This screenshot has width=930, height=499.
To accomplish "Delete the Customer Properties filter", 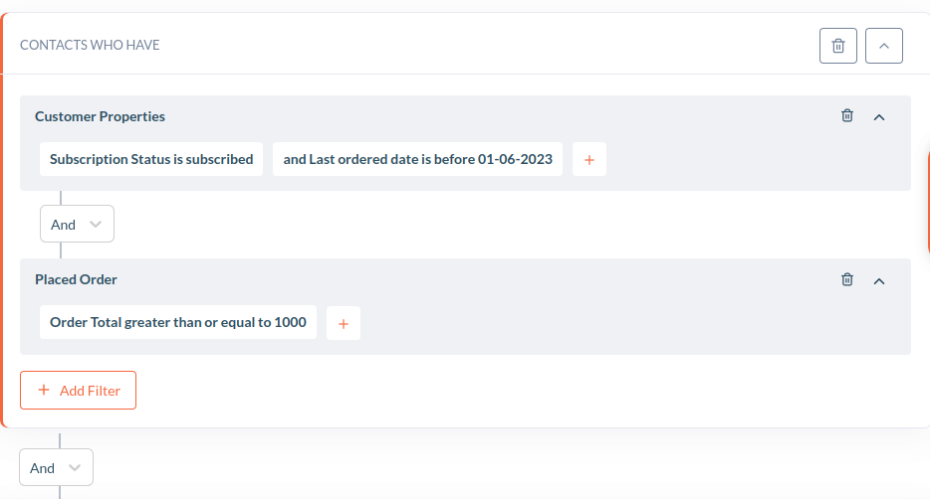I will pyautogui.click(x=847, y=115).
